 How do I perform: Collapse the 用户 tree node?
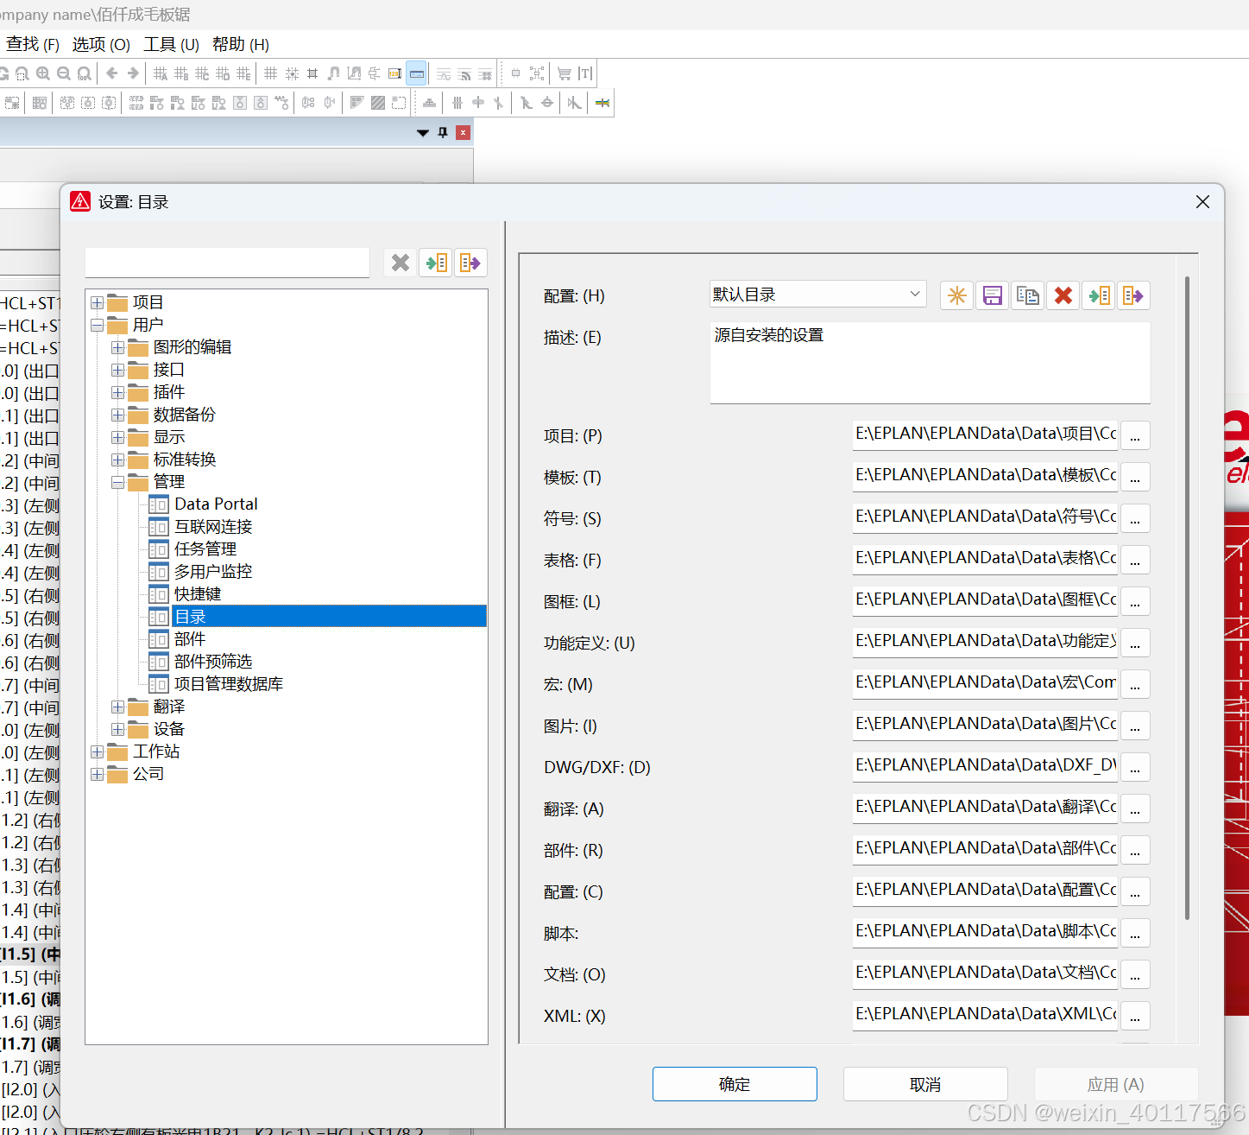click(98, 325)
